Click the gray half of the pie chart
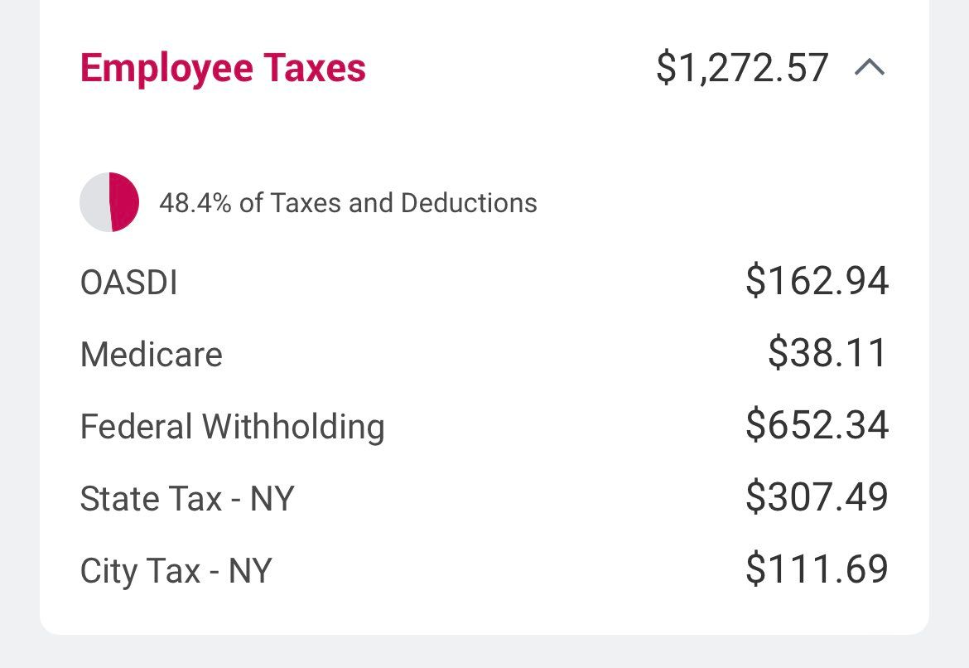 point(94,202)
